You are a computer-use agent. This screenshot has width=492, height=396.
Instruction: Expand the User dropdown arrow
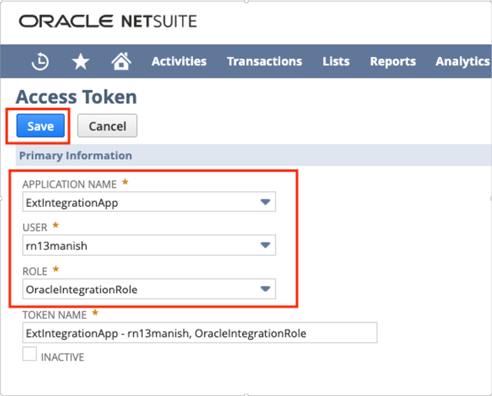[x=265, y=246]
